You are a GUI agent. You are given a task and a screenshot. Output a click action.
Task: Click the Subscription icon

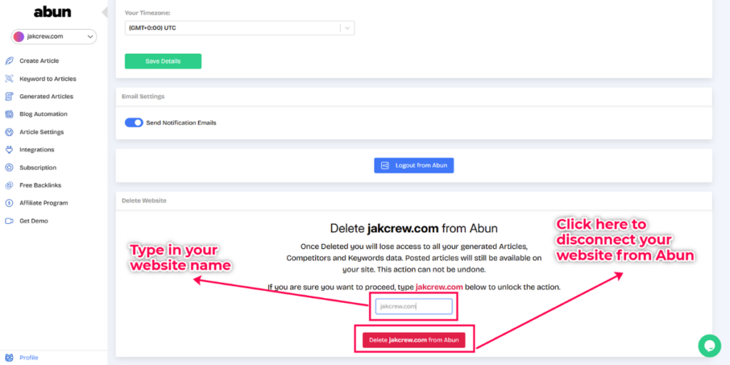(9, 168)
